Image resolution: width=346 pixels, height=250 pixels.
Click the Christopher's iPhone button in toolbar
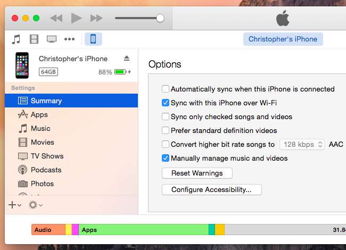coord(283,39)
